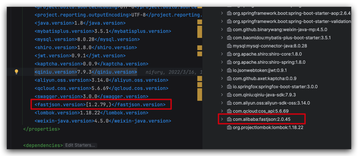This screenshot has height=156, width=358.
Task: Click the nifury, 2022/3/16 blame annotation
Action: pyautogui.click(x=174, y=72)
